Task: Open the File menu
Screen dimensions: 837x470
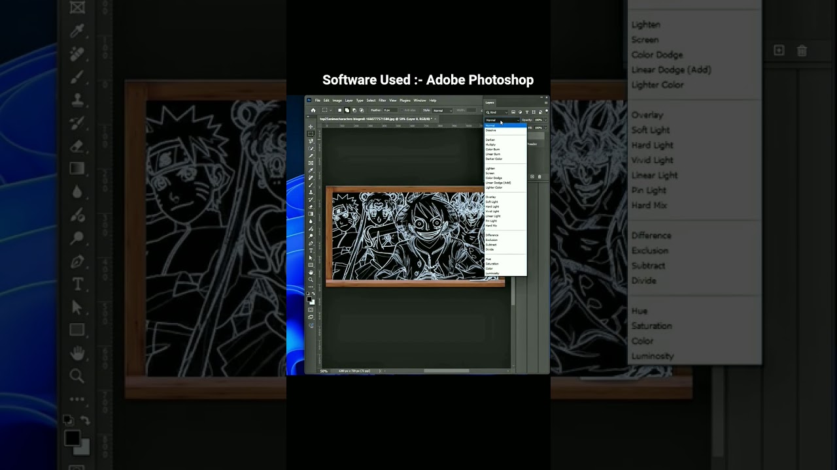Action: pyautogui.click(x=318, y=101)
